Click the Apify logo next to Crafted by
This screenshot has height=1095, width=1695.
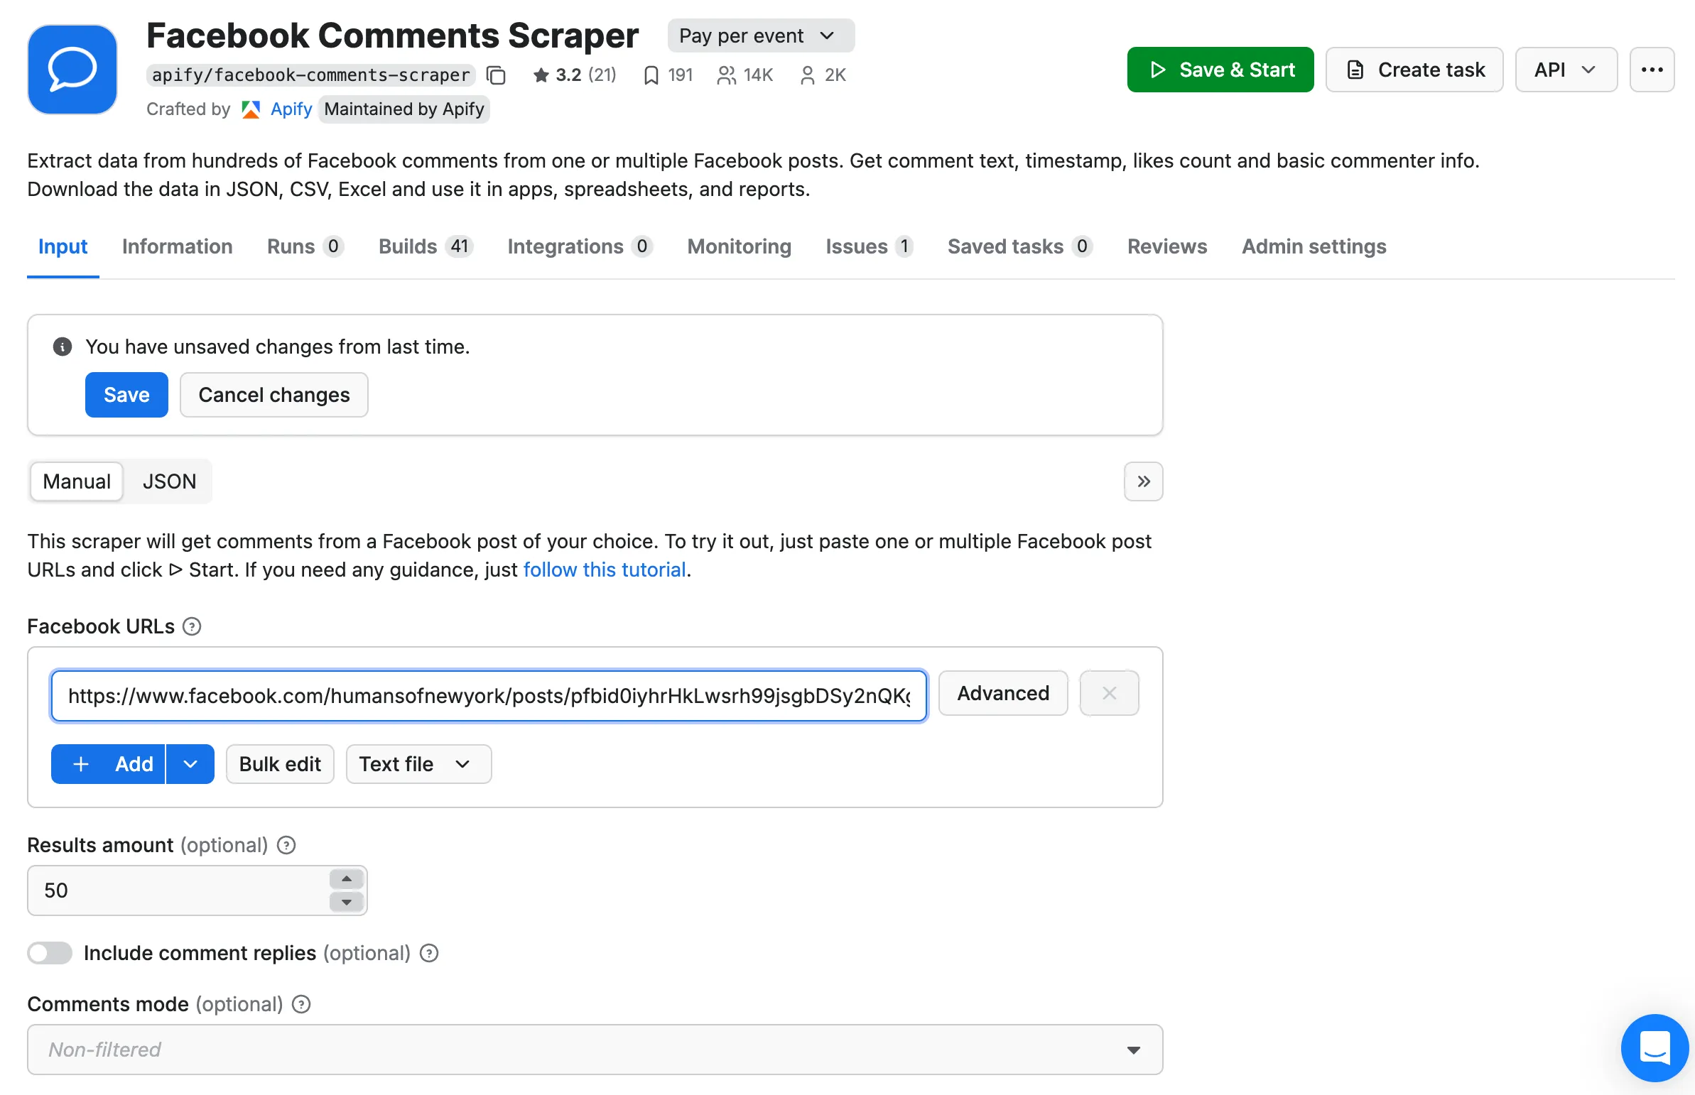[250, 109]
